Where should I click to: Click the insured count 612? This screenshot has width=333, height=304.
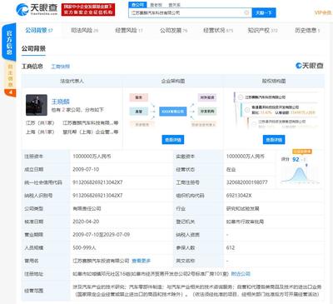pyautogui.click(x=231, y=247)
